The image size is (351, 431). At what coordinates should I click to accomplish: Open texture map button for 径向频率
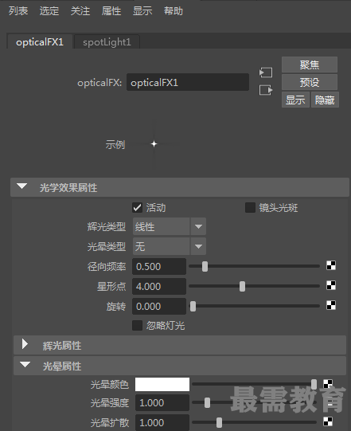pos(331,265)
